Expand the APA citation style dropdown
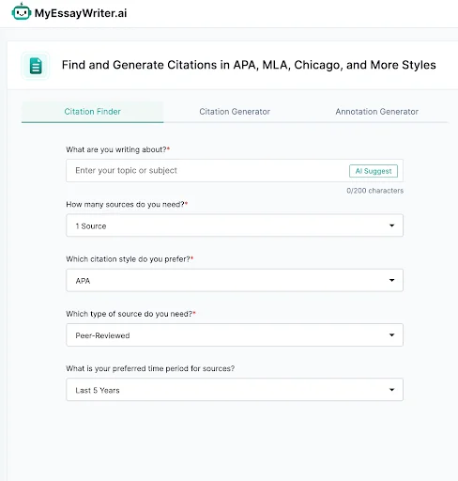The image size is (458, 481). (x=235, y=280)
